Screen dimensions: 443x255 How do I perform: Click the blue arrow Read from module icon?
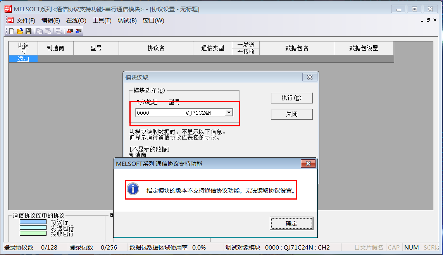78,31
